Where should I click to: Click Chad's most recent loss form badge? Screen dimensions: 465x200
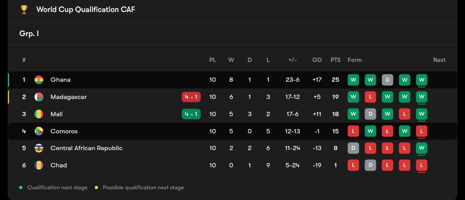tap(422, 165)
